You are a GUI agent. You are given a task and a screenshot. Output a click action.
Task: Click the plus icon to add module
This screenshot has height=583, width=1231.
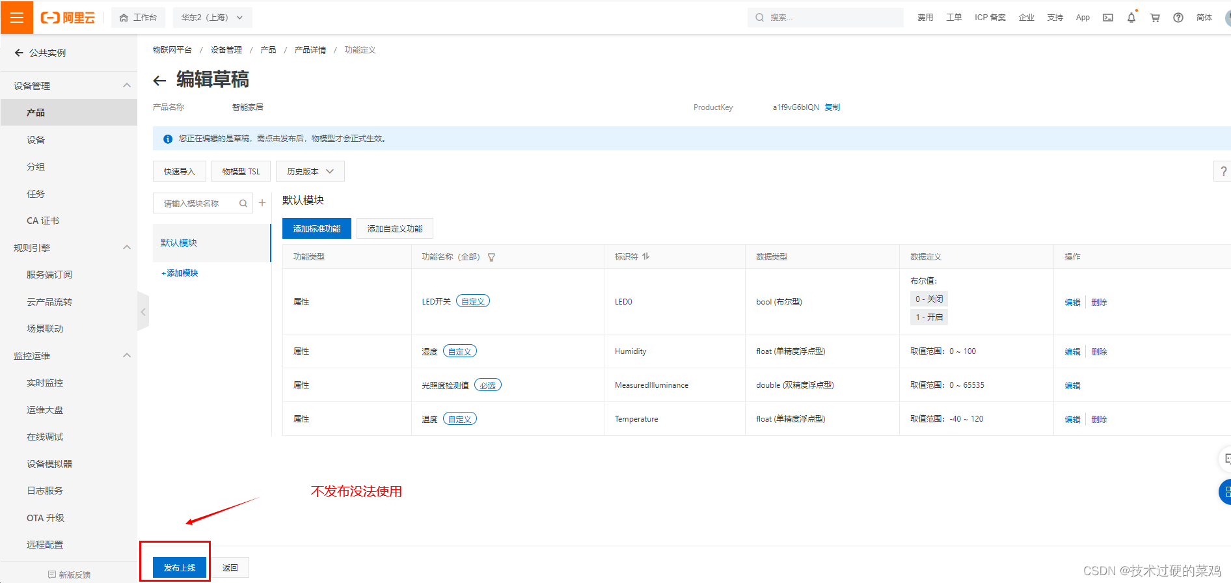(262, 203)
